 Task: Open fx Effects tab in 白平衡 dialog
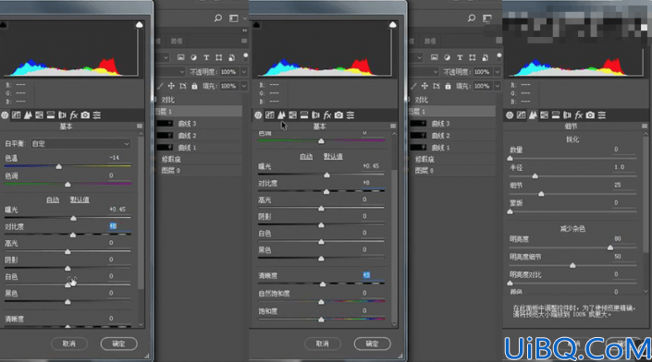(x=74, y=115)
